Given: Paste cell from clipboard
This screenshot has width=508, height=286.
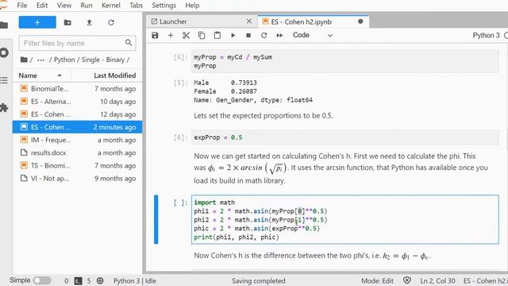Looking at the screenshot, I should click(x=217, y=35).
